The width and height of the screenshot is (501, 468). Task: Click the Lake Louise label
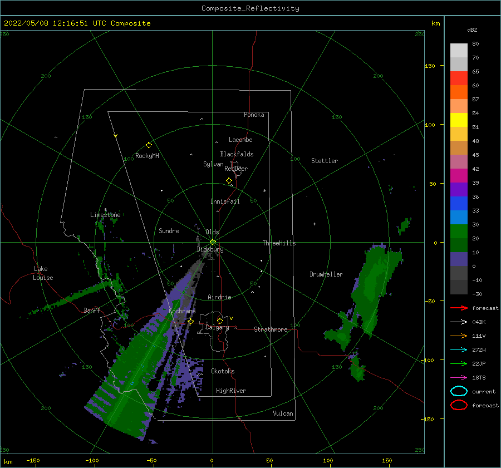click(43, 273)
